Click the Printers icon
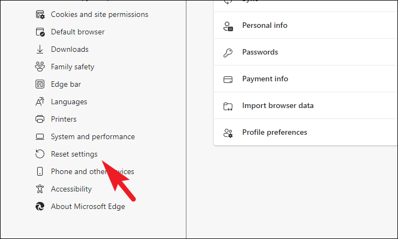Image resolution: width=398 pixels, height=239 pixels. pos(40,119)
